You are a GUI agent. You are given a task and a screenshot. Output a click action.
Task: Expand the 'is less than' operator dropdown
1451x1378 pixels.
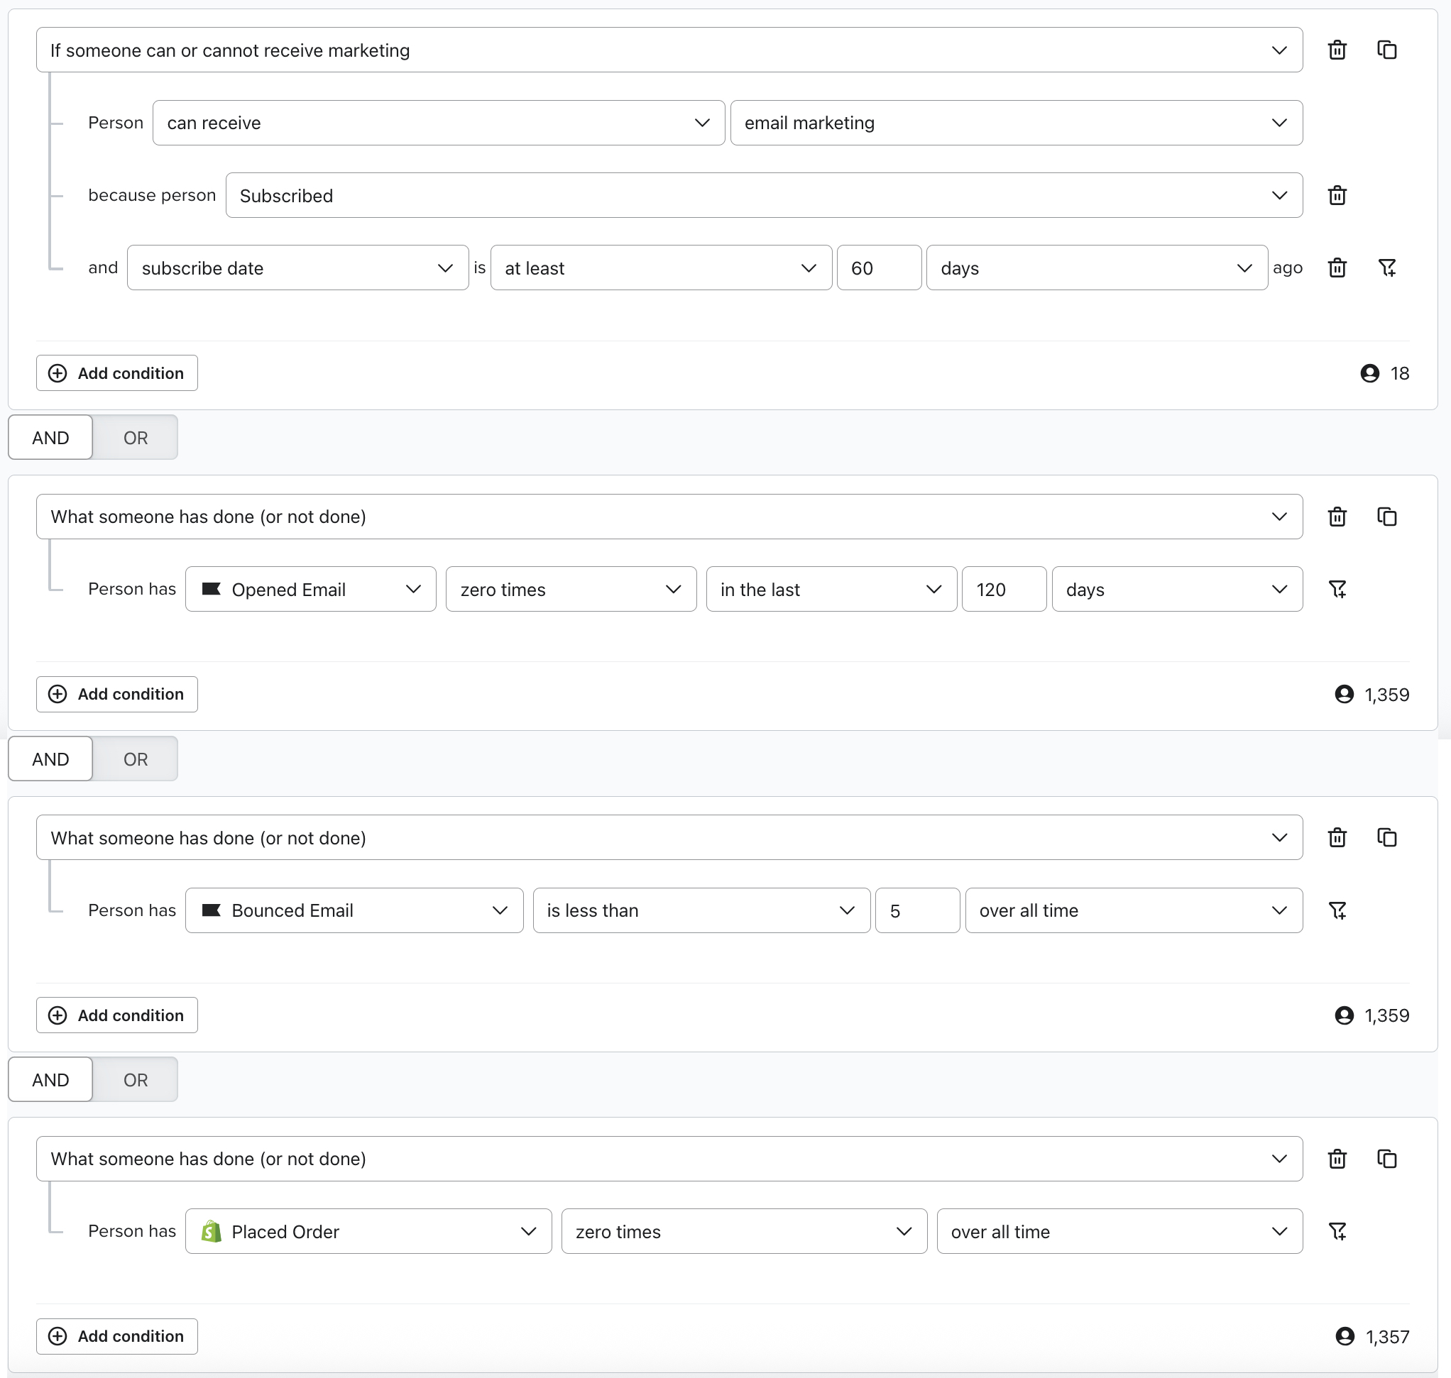tap(701, 910)
